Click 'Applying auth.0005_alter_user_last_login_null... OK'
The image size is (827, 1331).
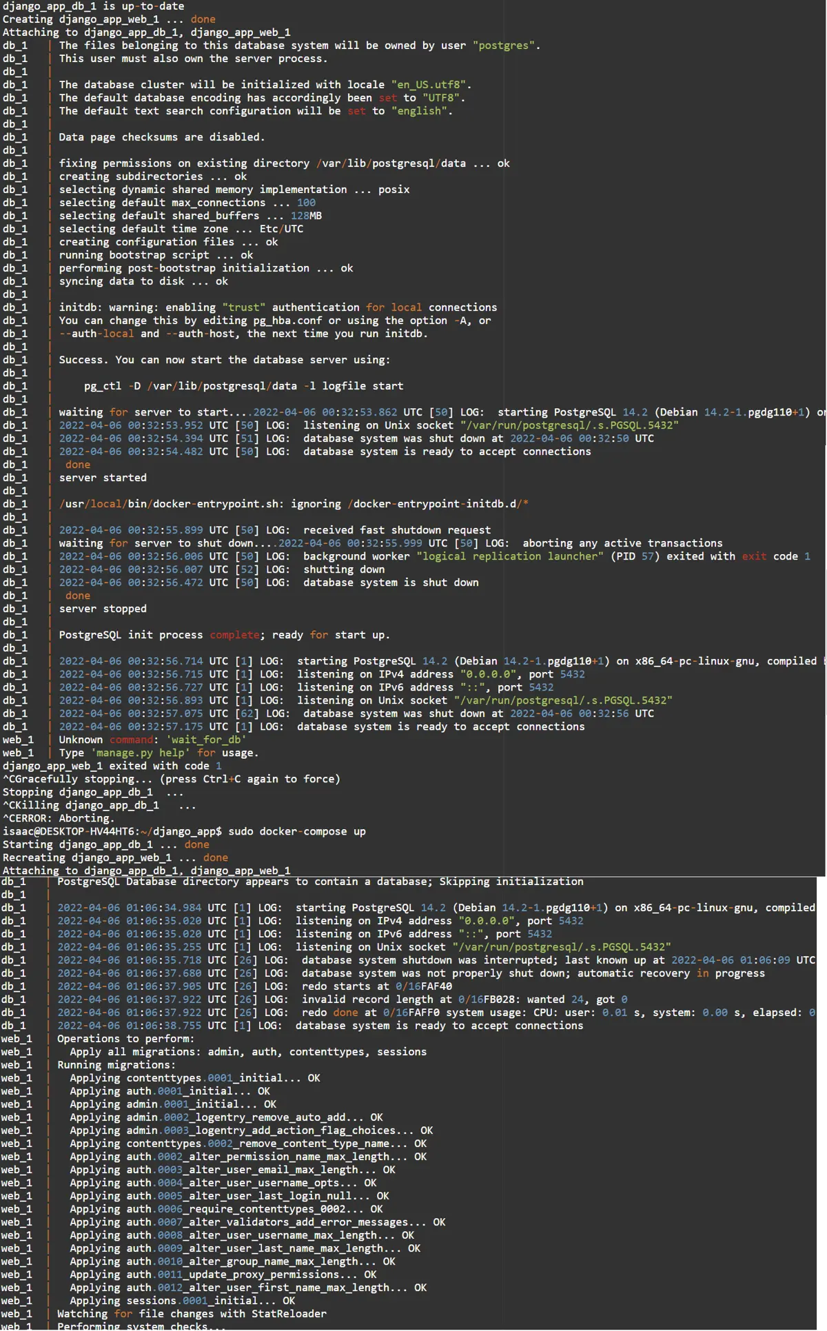(x=229, y=1196)
